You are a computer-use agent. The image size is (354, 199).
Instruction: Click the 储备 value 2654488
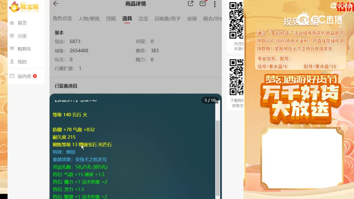[79, 51]
